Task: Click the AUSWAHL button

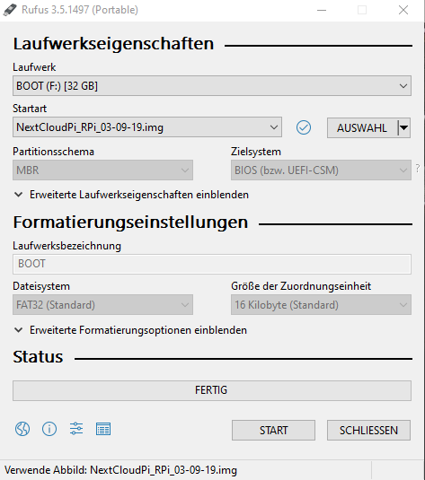Action: [362, 127]
